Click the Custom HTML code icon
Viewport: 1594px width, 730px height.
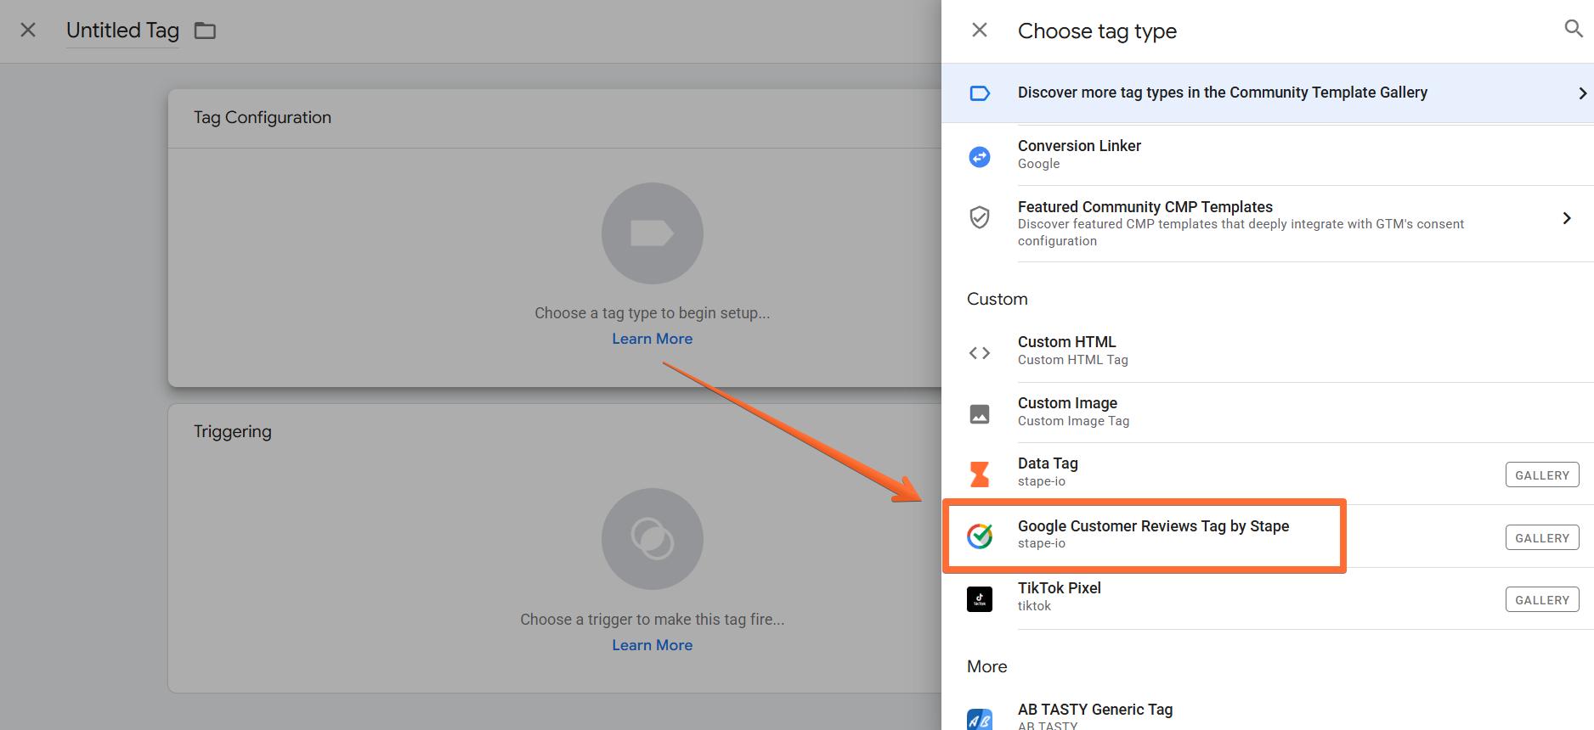pyautogui.click(x=980, y=353)
